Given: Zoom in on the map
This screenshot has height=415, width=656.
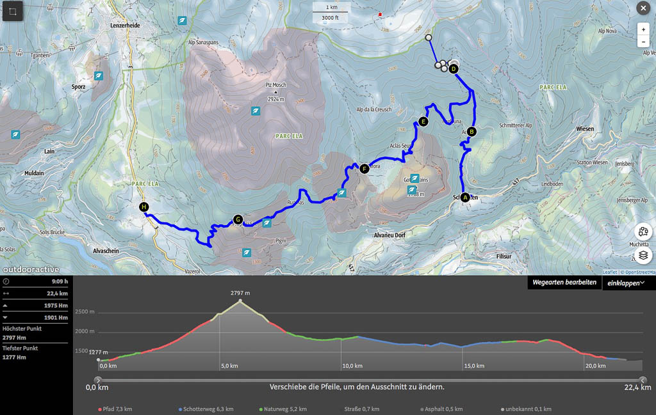Looking at the screenshot, I should [x=643, y=29].
